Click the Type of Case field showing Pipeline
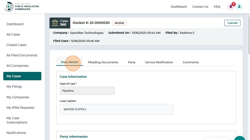This screenshot has width=250, height=140. click(87, 91)
